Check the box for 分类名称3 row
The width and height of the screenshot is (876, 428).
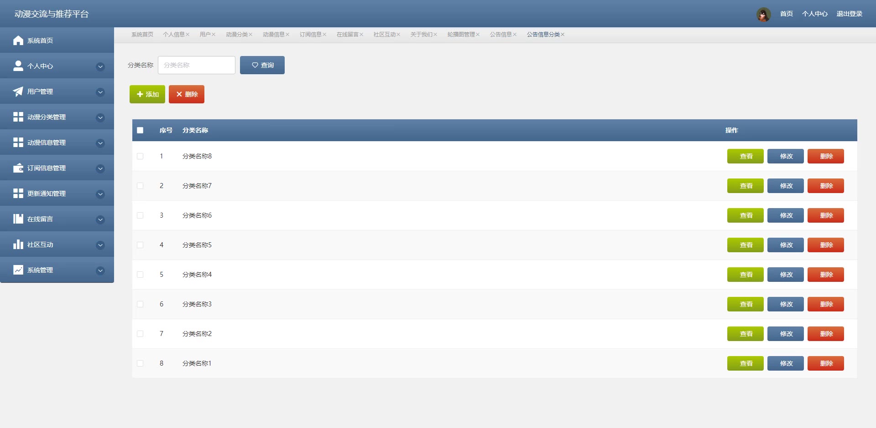point(140,304)
